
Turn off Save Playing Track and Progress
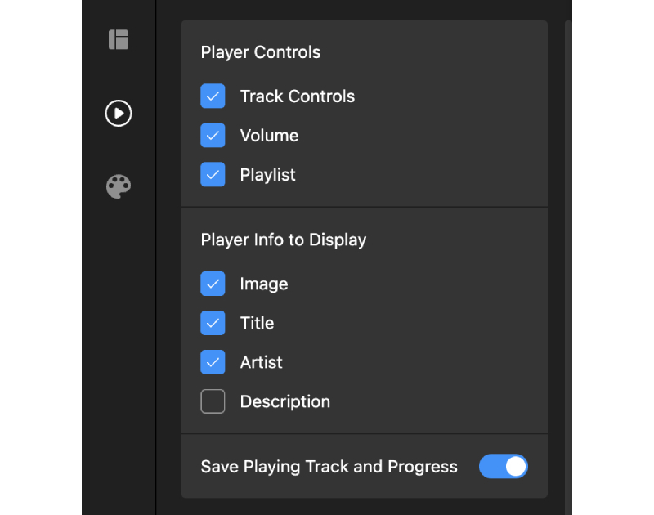pos(503,466)
